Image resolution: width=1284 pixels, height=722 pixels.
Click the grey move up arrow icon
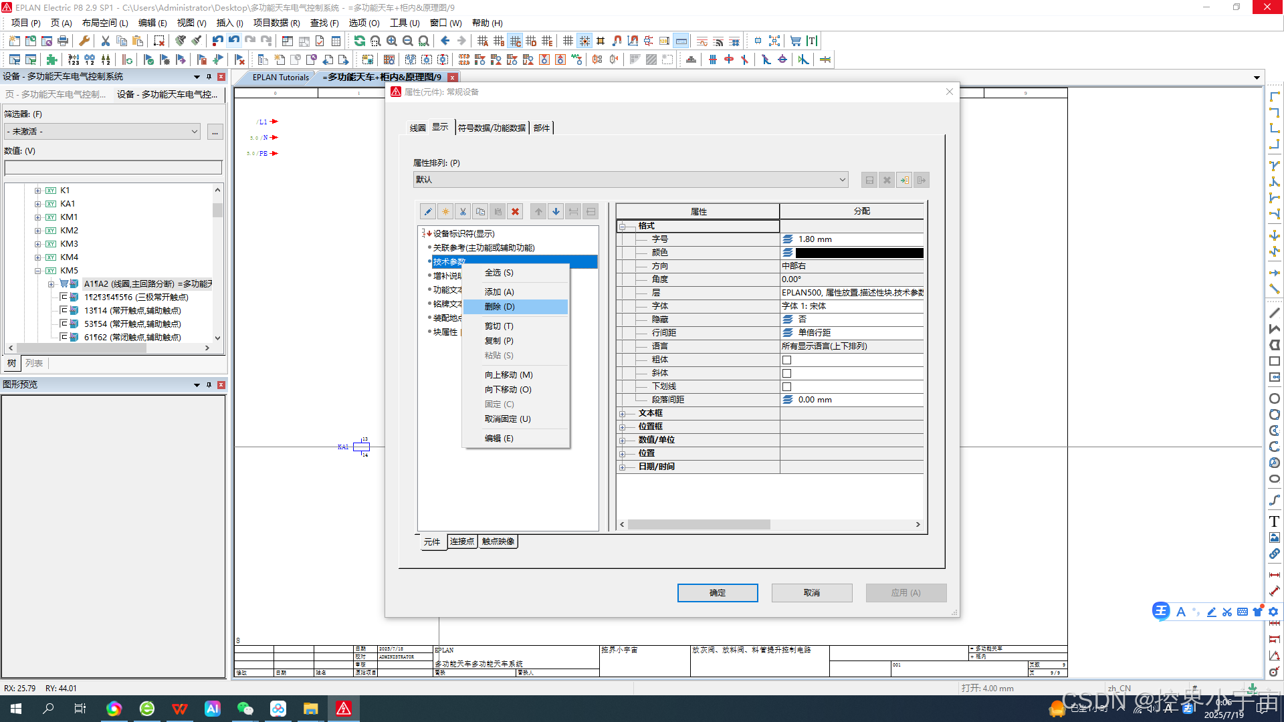tap(538, 212)
